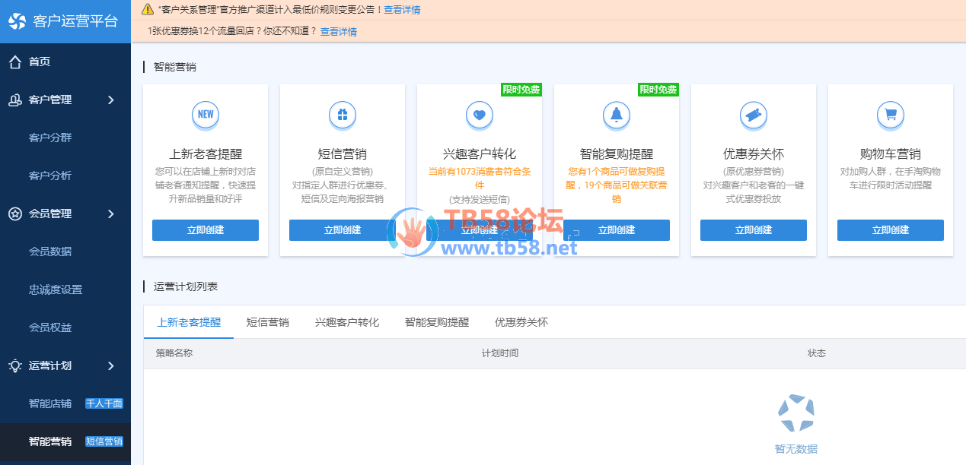The height and width of the screenshot is (465, 966).
Task: Click 限时免费 tag on 智能复购提醒 card
Action: (x=658, y=90)
